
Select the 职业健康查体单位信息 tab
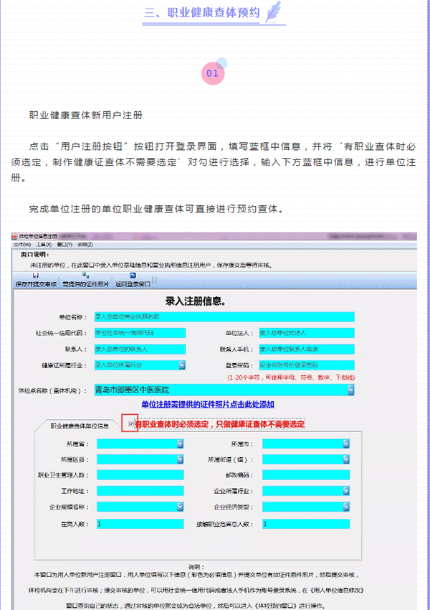[80, 426]
